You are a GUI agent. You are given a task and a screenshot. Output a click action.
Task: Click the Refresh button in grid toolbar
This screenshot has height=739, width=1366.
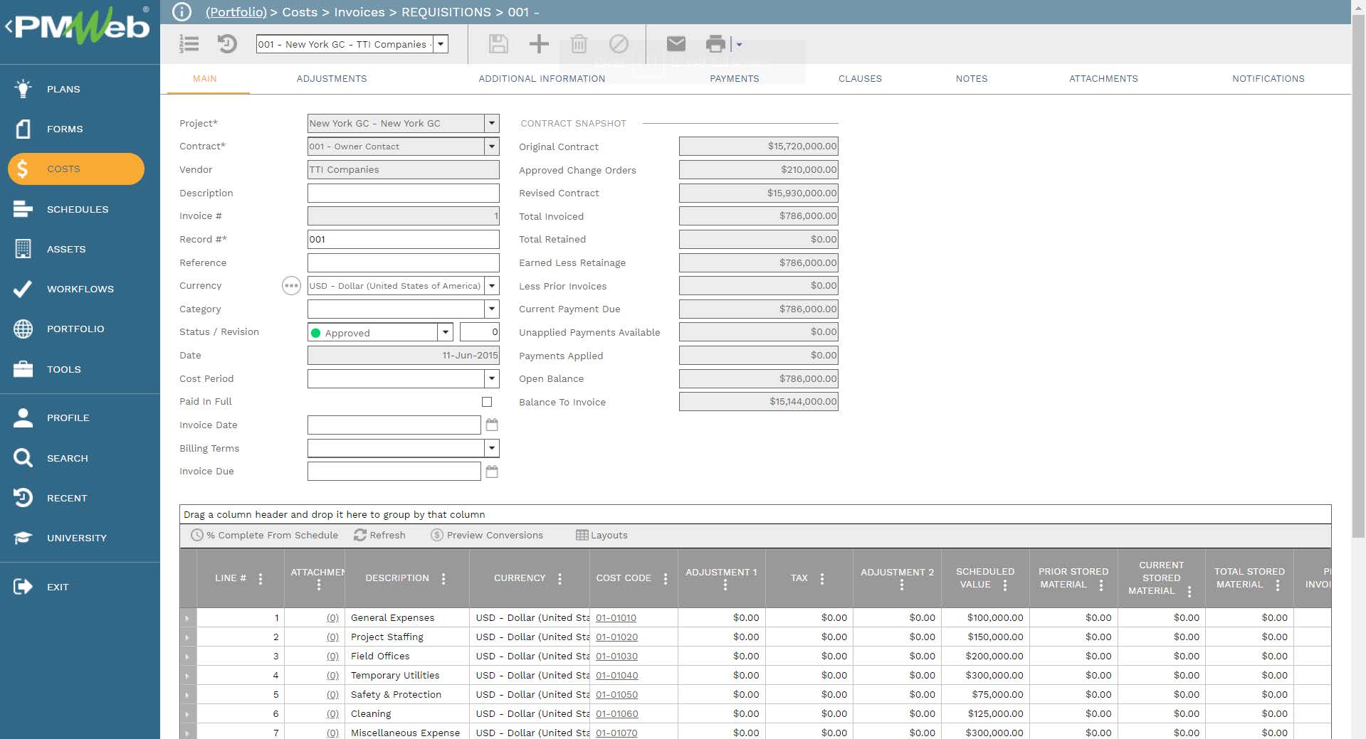click(379, 535)
